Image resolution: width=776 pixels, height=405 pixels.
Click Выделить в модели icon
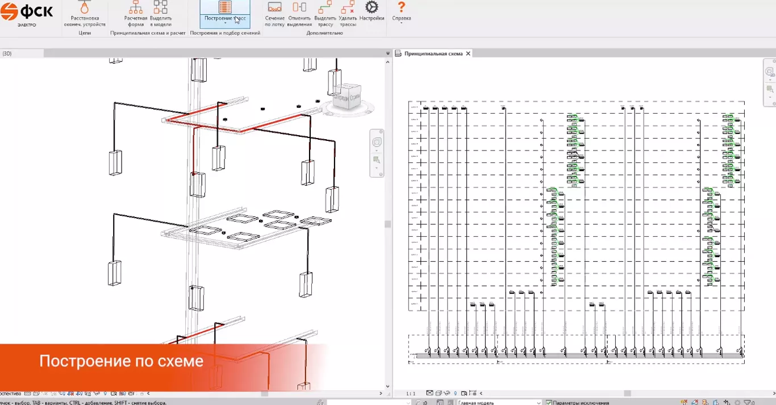coord(161,14)
